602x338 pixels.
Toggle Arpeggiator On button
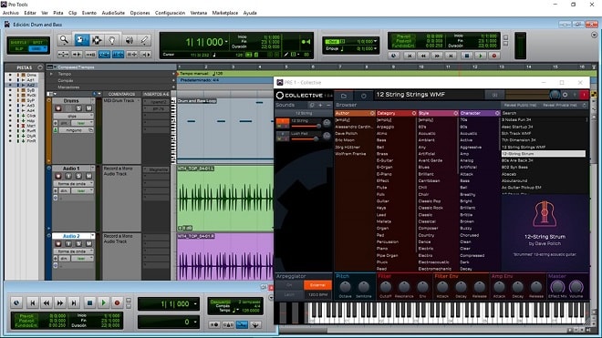pos(289,285)
